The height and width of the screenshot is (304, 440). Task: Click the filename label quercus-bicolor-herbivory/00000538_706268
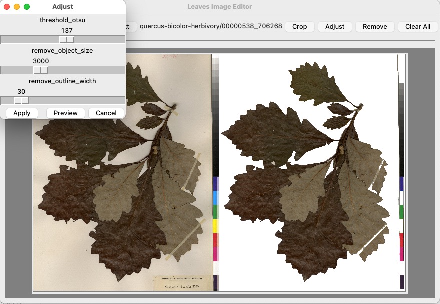point(210,27)
